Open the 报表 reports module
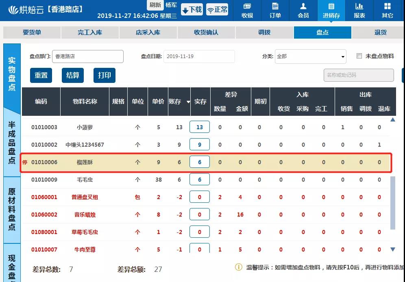Image resolution: width=405 pixels, height=282 pixels. [359, 11]
